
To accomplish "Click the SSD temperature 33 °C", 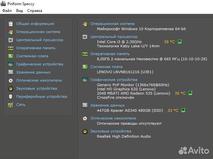I will click(173, 110).
